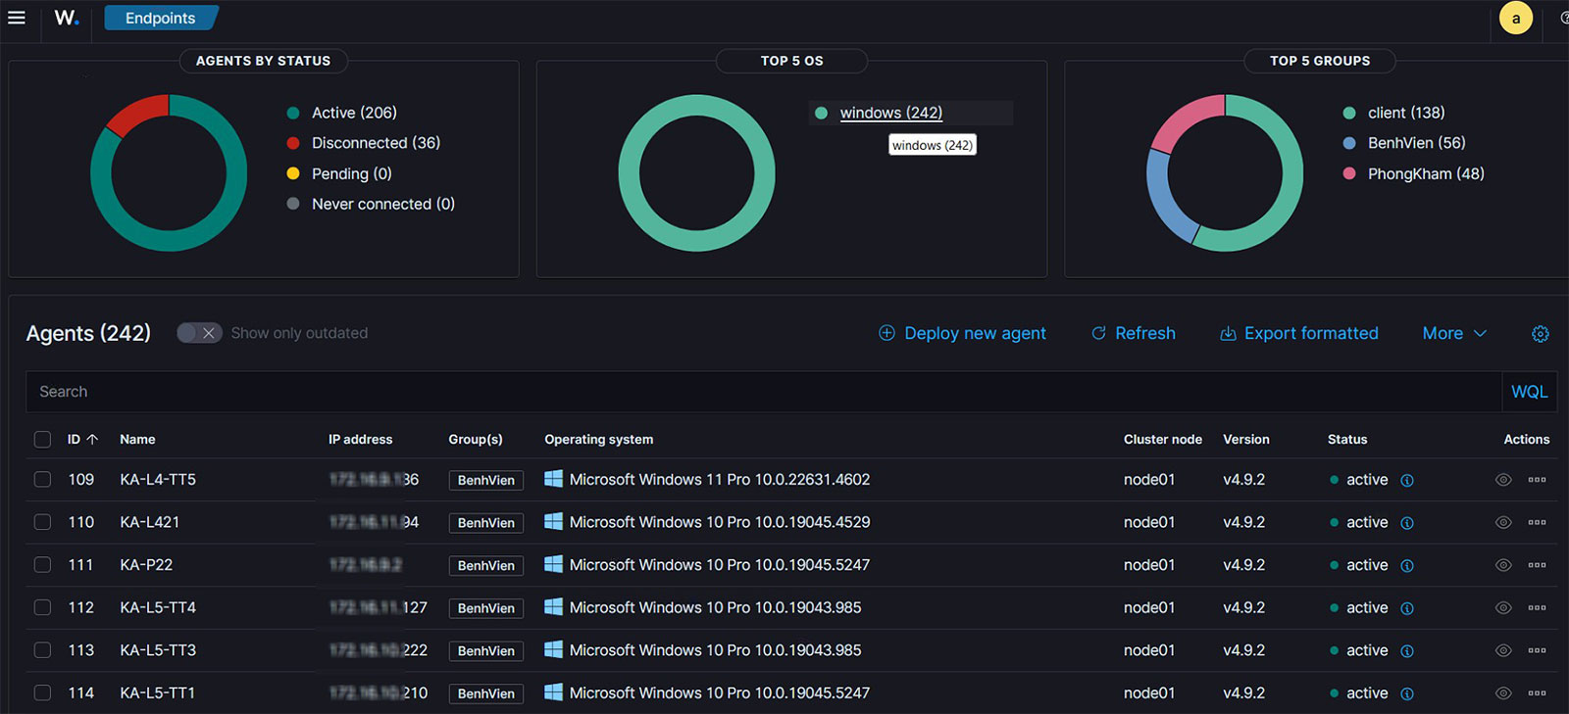The image size is (1569, 714).
Task: Filter by windows (242) legend entry
Action: coord(880,113)
